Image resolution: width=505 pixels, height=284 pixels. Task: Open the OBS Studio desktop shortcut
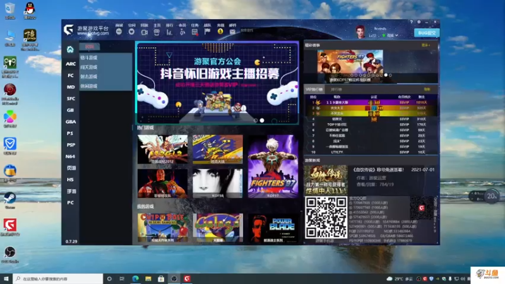(x=9, y=252)
